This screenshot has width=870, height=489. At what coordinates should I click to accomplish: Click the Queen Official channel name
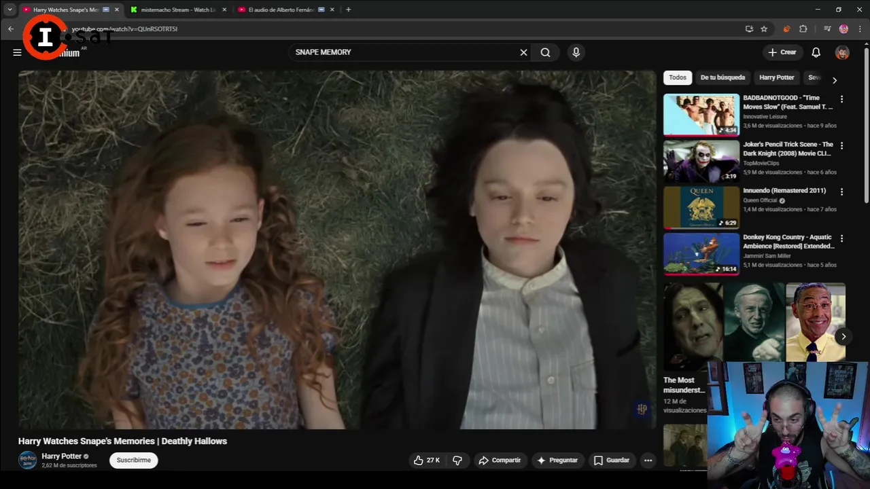click(760, 201)
